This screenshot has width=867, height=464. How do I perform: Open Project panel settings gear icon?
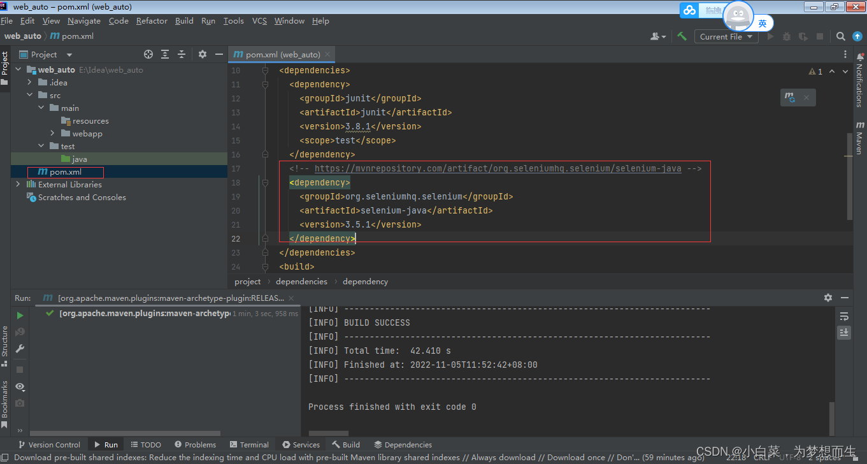click(202, 54)
